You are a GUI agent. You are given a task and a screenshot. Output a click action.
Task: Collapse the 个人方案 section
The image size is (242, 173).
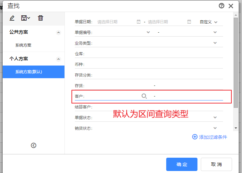tap(59, 59)
